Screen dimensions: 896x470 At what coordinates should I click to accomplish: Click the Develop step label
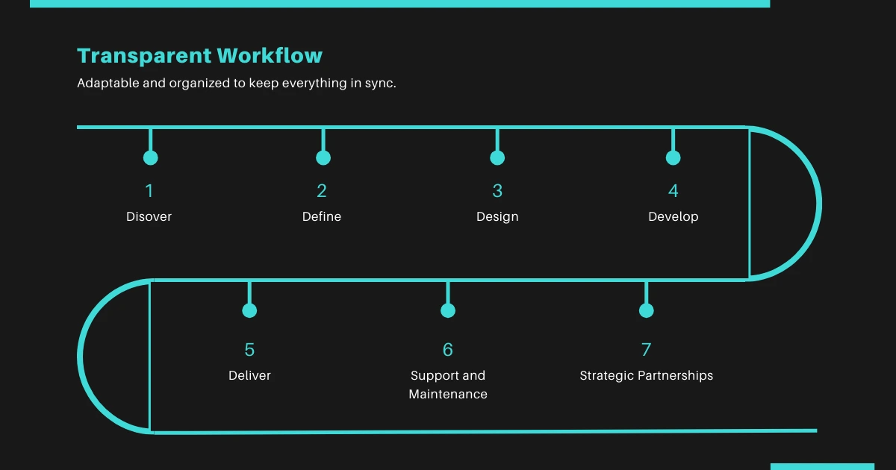[x=673, y=216]
